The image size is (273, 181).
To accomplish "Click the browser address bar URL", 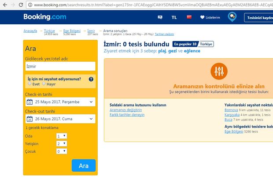I will coord(150,5).
